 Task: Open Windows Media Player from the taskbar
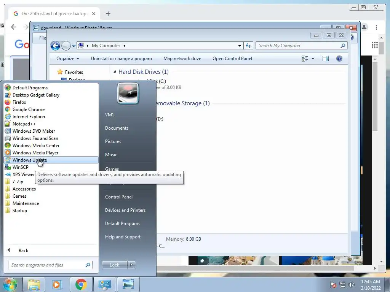[56, 284]
